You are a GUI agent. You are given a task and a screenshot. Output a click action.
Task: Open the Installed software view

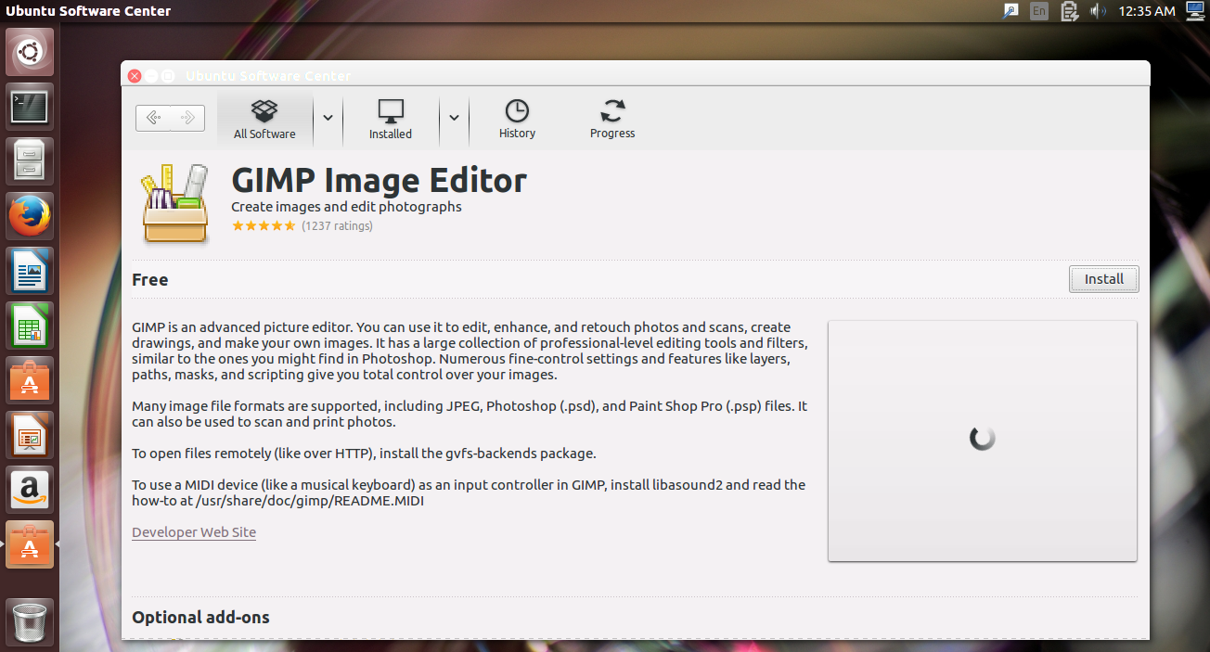[x=391, y=120]
